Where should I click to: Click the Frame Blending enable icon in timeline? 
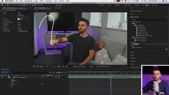point(59,73)
